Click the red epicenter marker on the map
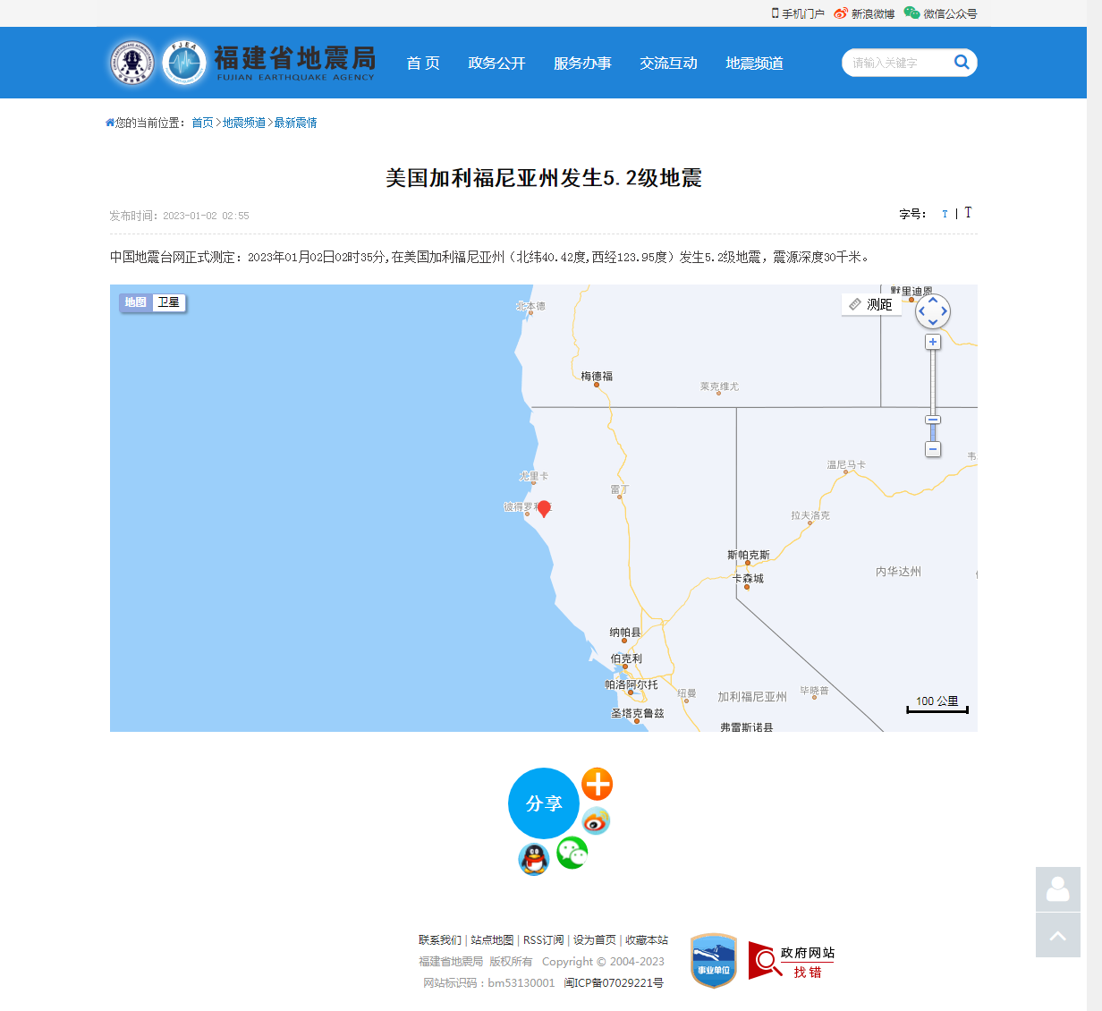This screenshot has width=1102, height=1011. pyautogui.click(x=544, y=508)
